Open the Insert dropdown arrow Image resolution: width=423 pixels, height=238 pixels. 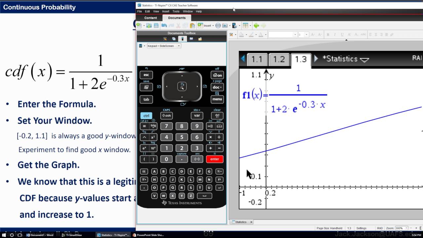point(213,25)
